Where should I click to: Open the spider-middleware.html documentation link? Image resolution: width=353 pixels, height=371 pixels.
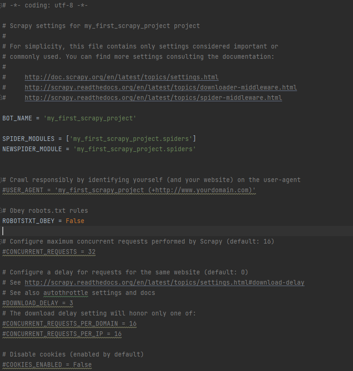(x=153, y=98)
